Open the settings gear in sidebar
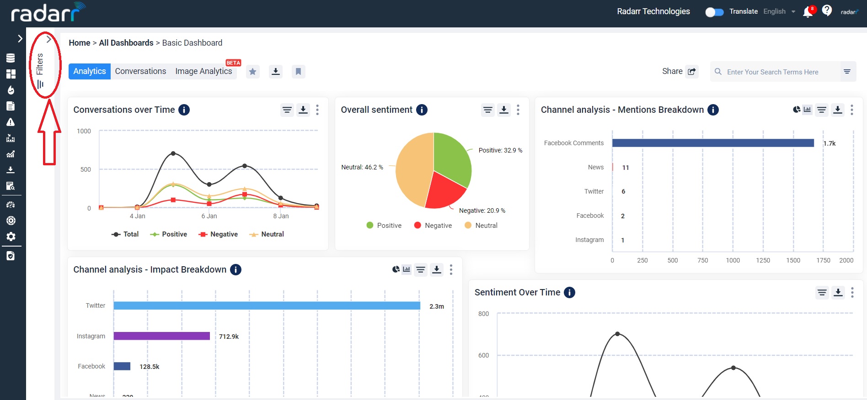 click(x=11, y=237)
